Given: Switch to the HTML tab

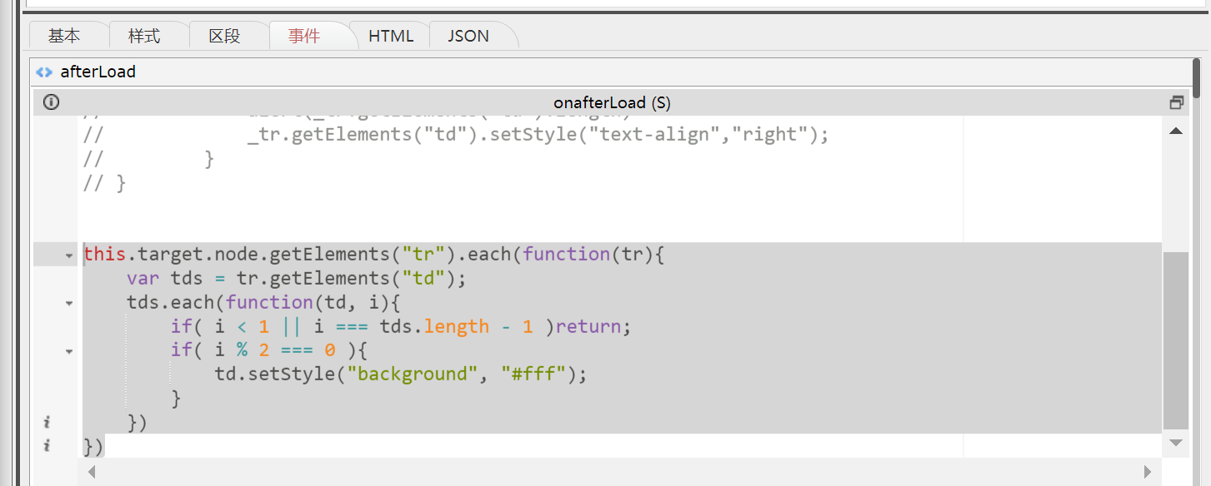Looking at the screenshot, I should pyautogui.click(x=391, y=36).
